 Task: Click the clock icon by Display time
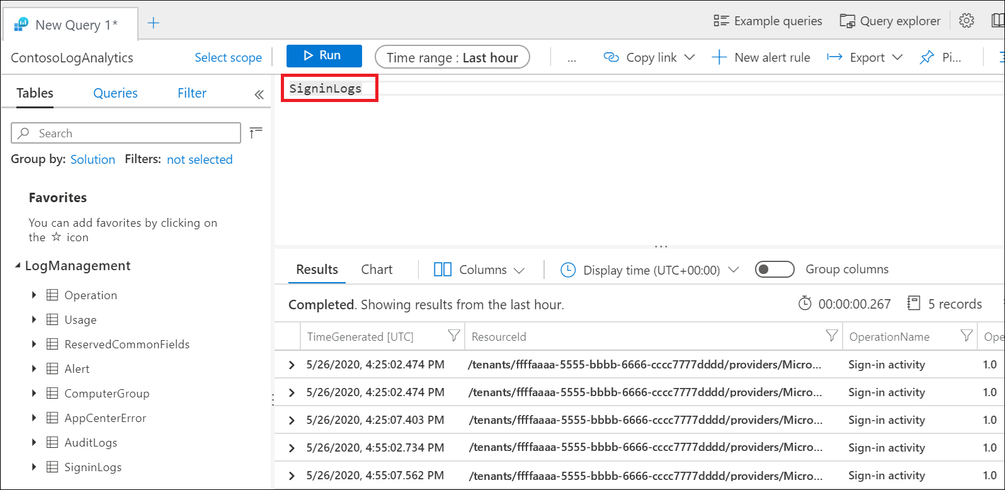click(568, 270)
